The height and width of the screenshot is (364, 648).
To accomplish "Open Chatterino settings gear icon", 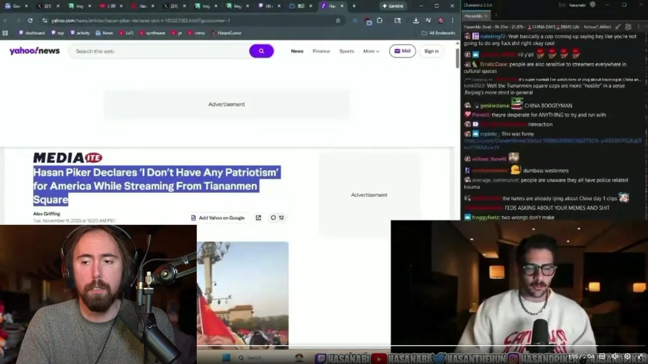I will tap(592, 5).
